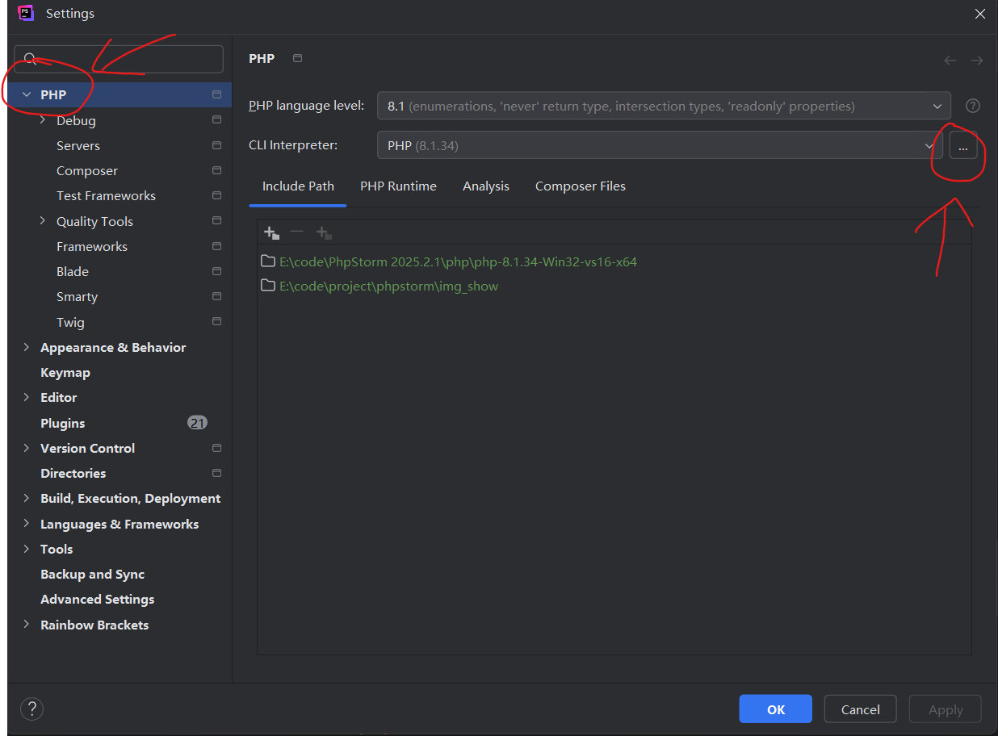Select Blade under PHP settings

point(73,271)
